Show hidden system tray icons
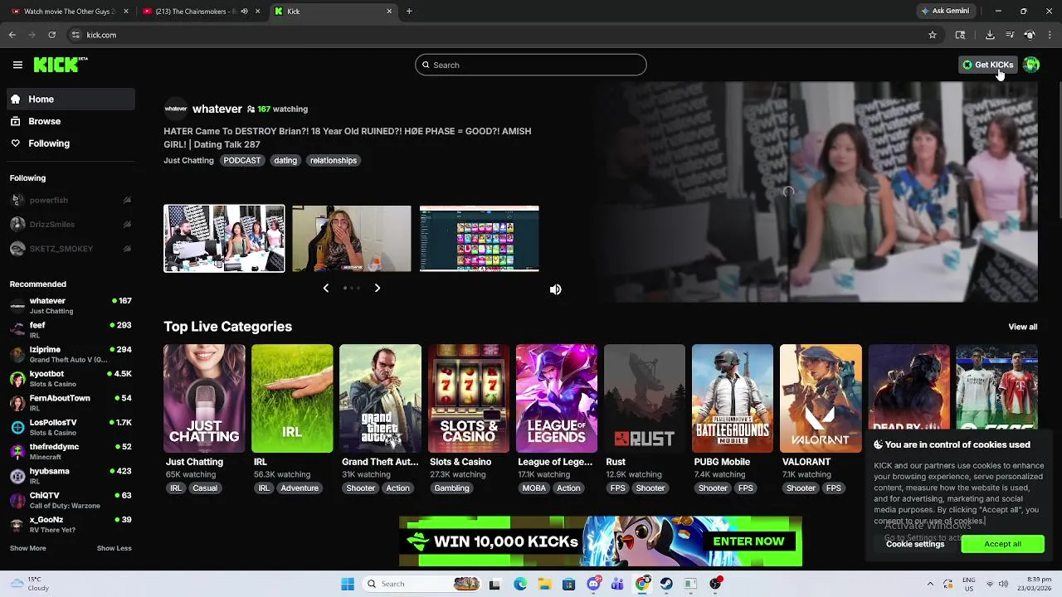 [930, 584]
